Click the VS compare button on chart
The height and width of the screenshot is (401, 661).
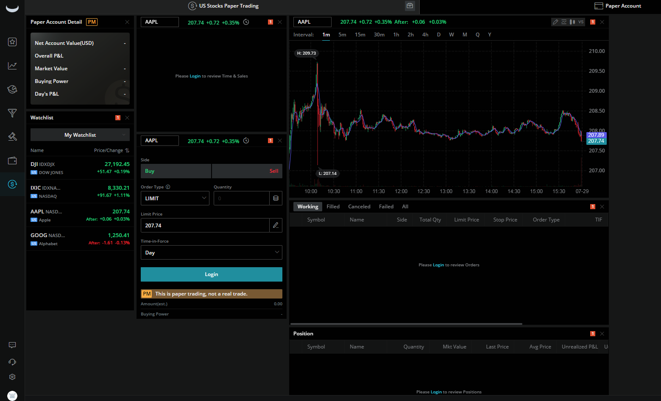point(581,22)
